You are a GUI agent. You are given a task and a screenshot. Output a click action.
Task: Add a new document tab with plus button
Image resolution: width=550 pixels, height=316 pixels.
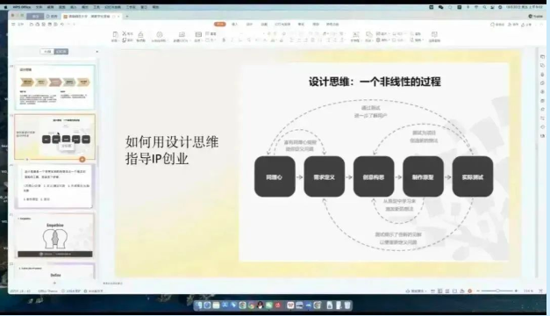click(127, 16)
